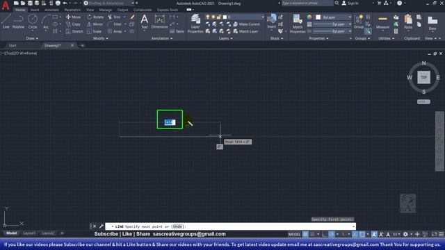Viewport: 445px width, 250px height.
Task: Expand the Draw panel
Action: tap(32, 38)
